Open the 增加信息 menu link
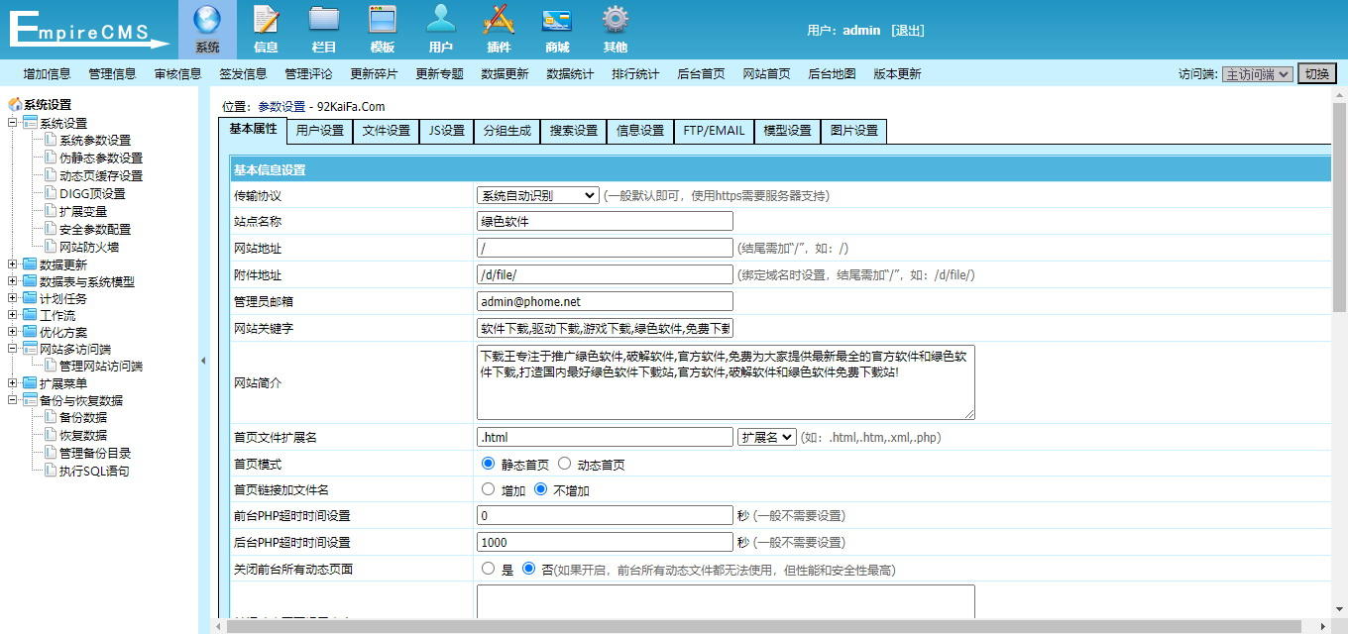1348x634 pixels. point(47,74)
